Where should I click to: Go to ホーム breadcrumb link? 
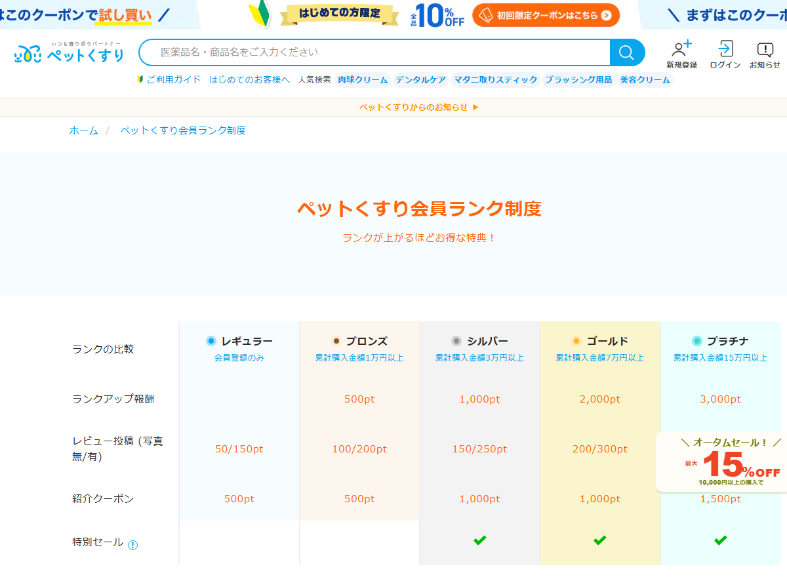tap(83, 130)
